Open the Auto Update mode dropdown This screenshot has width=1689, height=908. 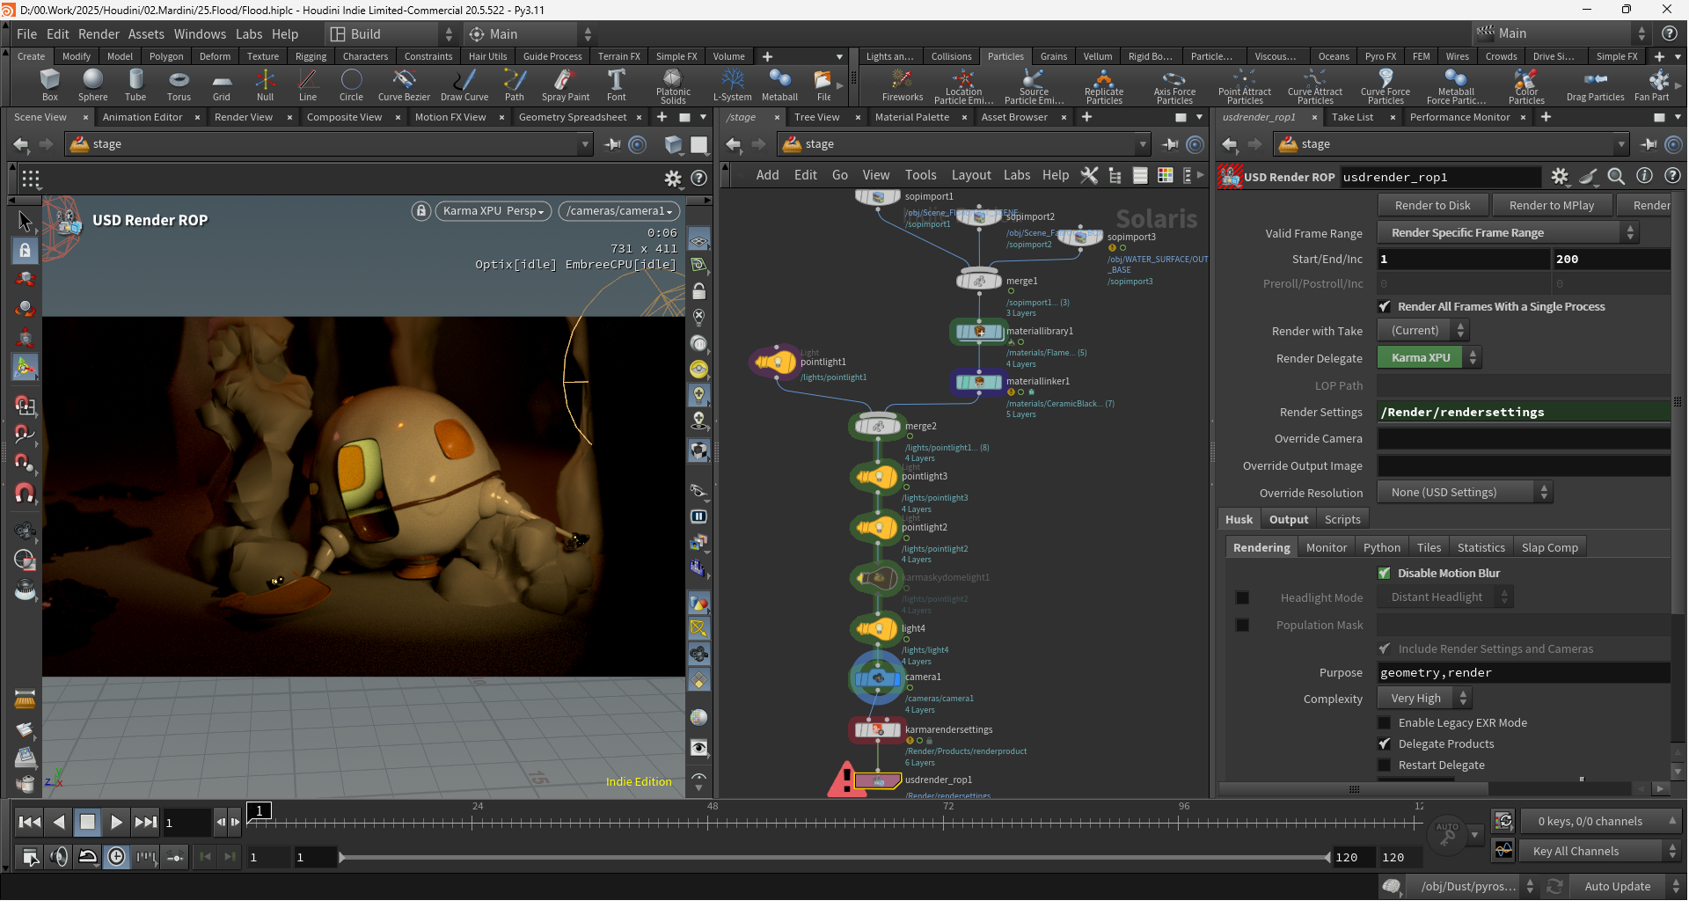click(x=1627, y=887)
